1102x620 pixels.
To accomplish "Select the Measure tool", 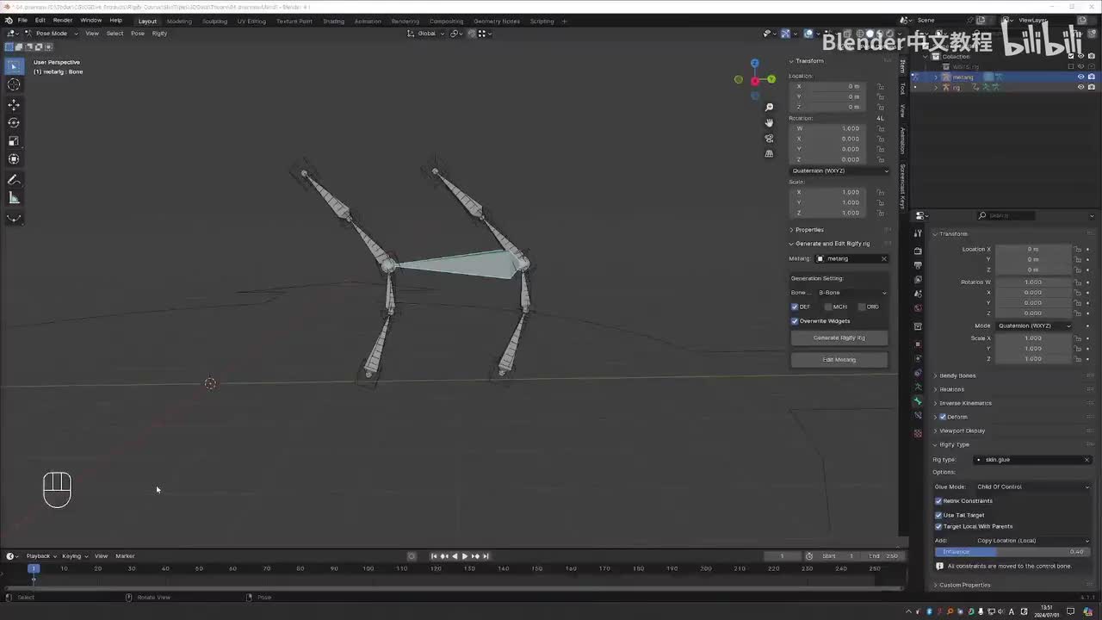I will tap(14, 198).
